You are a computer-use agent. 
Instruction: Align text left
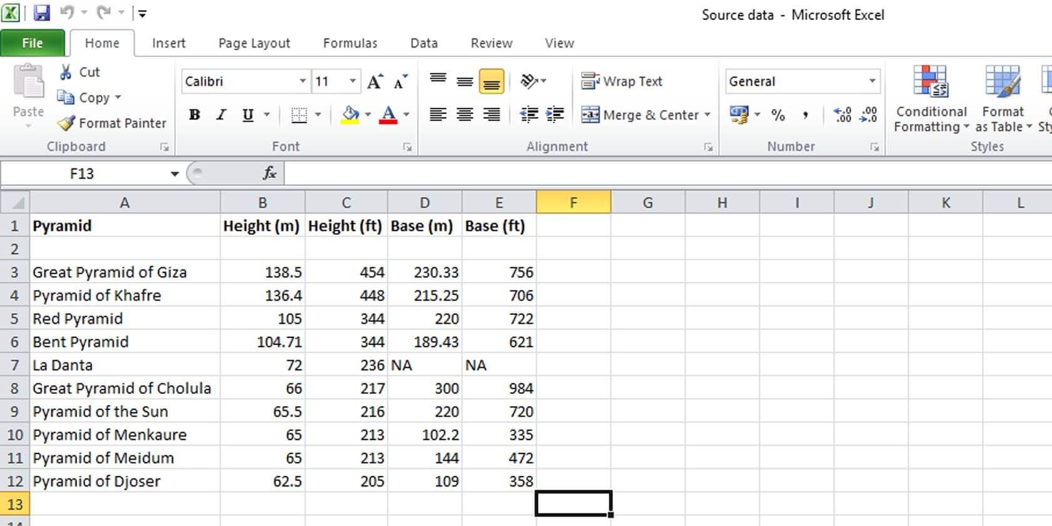click(438, 115)
